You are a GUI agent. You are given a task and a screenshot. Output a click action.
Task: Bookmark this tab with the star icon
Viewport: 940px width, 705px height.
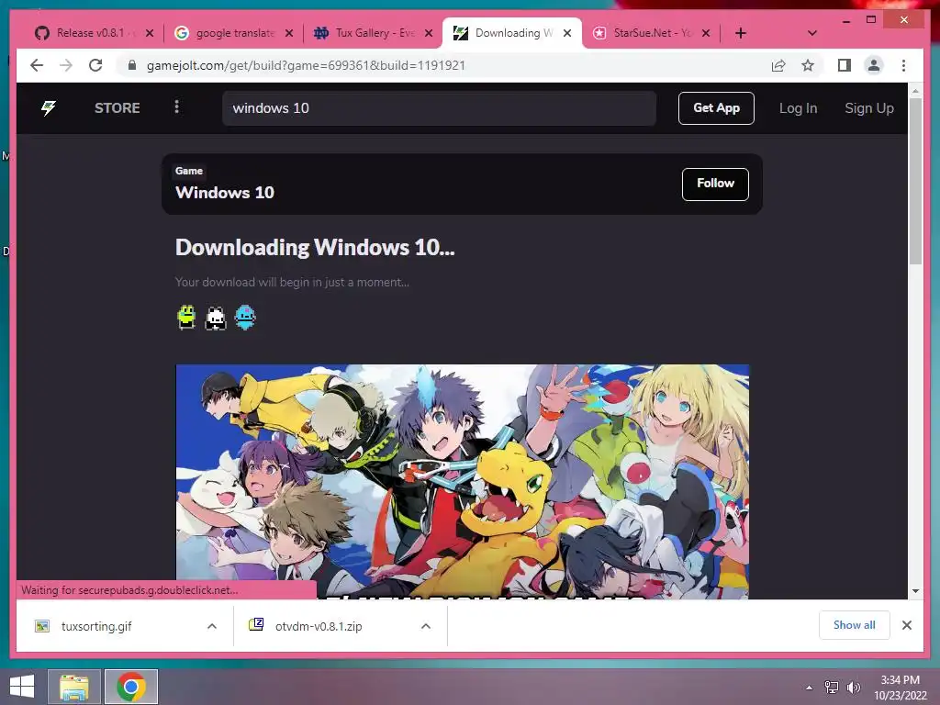click(x=808, y=65)
